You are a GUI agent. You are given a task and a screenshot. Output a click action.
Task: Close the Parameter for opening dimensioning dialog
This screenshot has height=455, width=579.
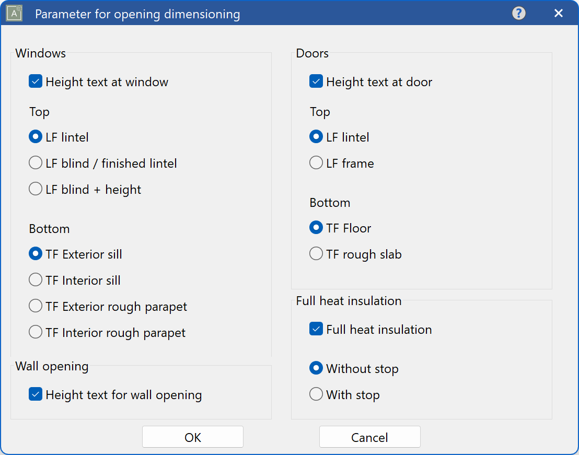click(558, 13)
